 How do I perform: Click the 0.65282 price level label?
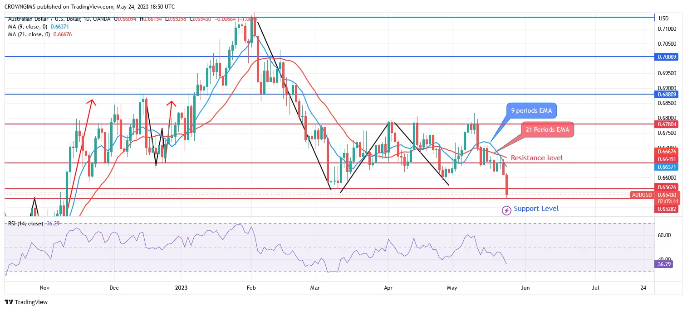(666, 209)
